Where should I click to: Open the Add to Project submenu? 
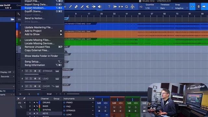coord(43,31)
